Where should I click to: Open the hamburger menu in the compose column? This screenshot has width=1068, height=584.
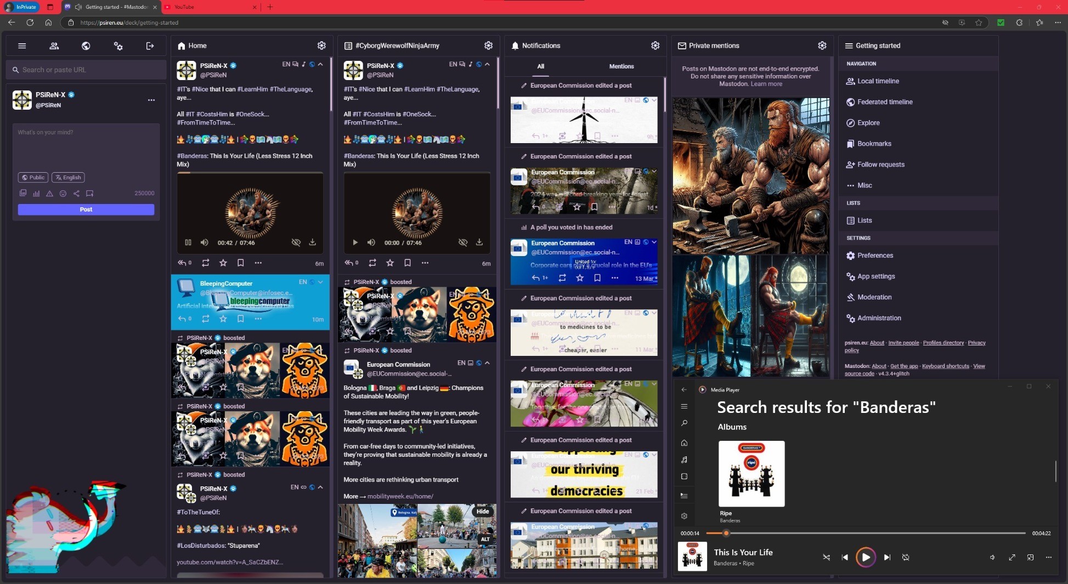tap(22, 46)
